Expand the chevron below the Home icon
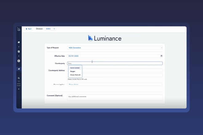Image resolution: width=203 pixels, height=135 pixels. pyautogui.click(x=19, y=47)
